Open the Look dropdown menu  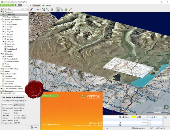tap(38, 10)
